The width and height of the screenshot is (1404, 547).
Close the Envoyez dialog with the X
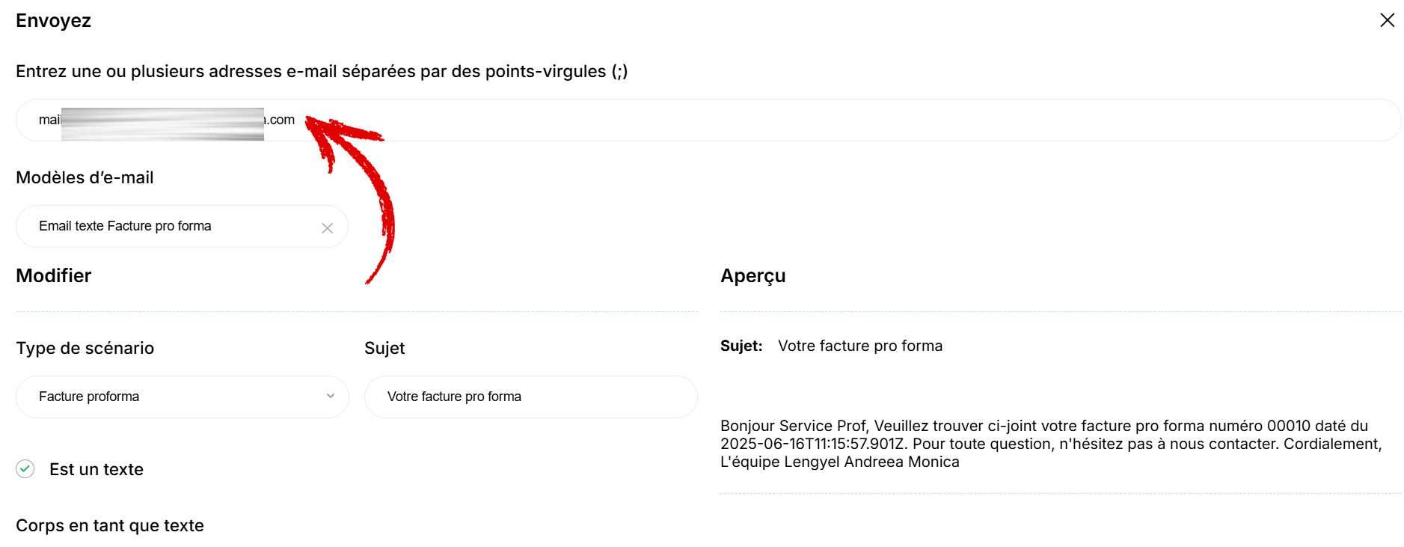coord(1387,20)
